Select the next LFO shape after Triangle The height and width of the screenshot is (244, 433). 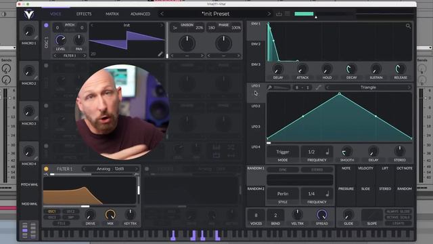[x=409, y=87]
